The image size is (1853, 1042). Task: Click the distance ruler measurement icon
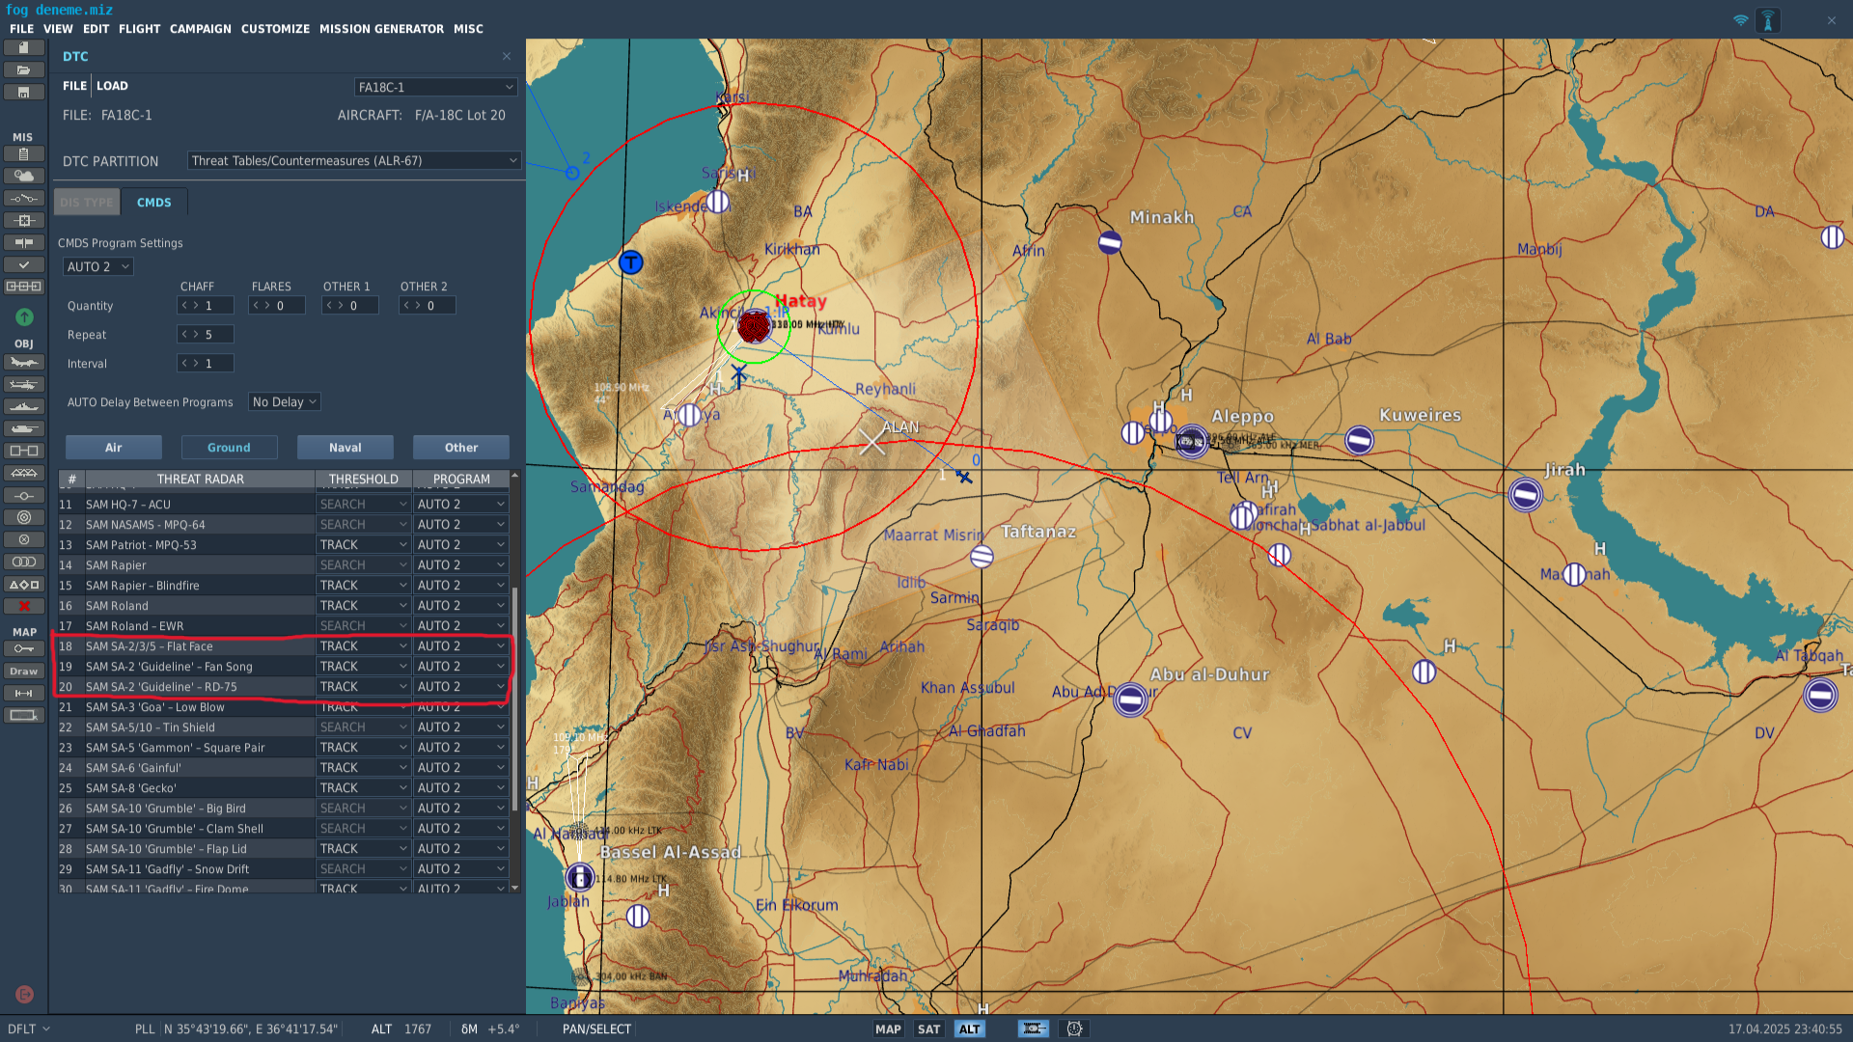(24, 694)
